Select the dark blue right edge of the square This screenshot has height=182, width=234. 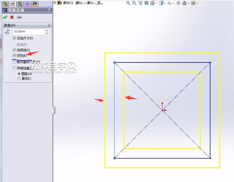pyautogui.click(x=210, y=110)
